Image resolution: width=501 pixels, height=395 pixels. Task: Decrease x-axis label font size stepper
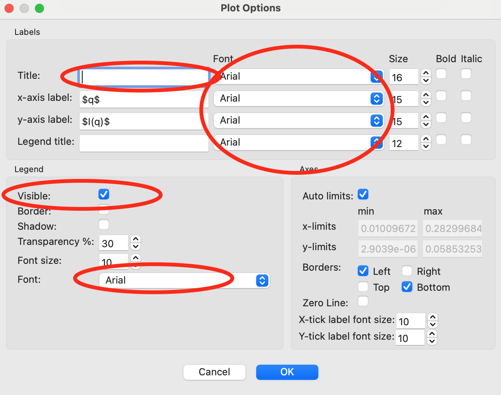426,102
